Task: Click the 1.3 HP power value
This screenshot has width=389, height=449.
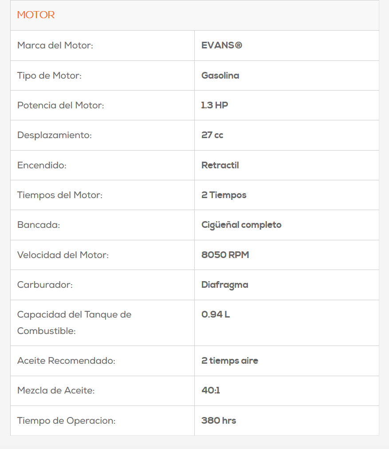Action: click(215, 105)
